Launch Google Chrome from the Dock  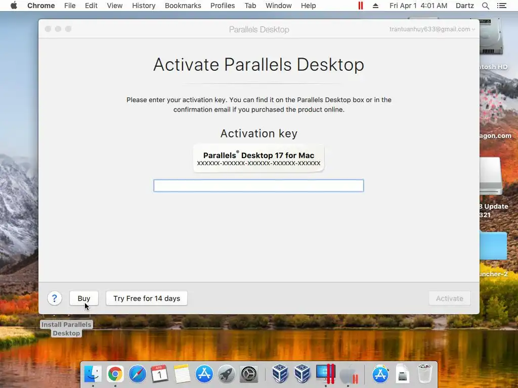click(115, 374)
